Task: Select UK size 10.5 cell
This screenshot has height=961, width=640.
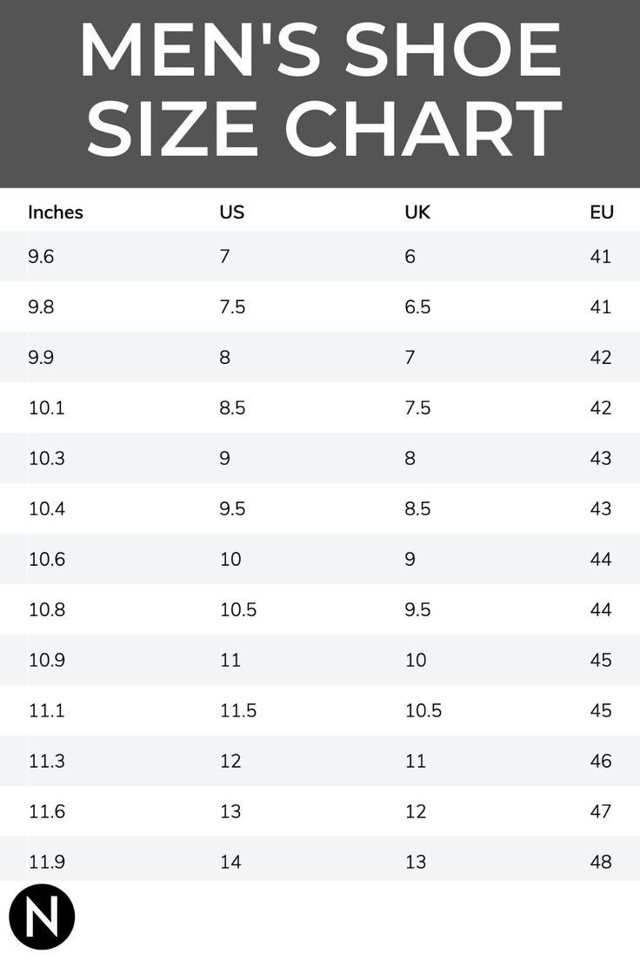Action: click(x=423, y=711)
